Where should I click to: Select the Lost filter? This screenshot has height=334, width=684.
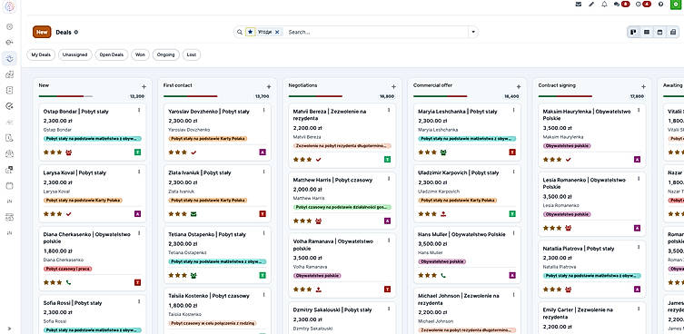coord(192,55)
